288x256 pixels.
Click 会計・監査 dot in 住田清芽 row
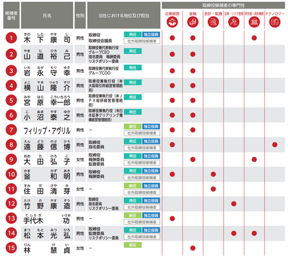click(213, 189)
